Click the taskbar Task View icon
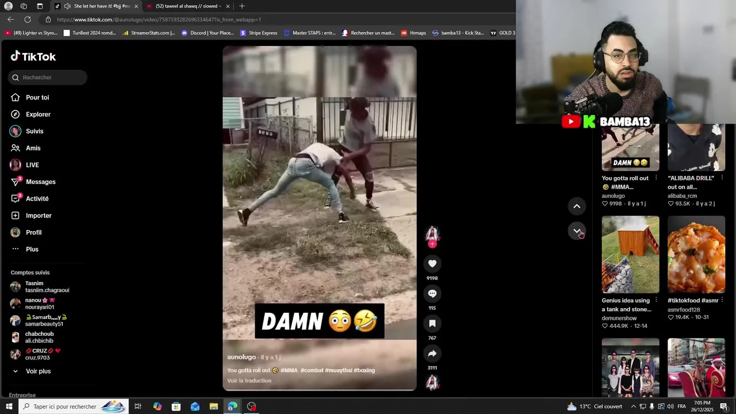The image size is (736, 414). (138, 407)
